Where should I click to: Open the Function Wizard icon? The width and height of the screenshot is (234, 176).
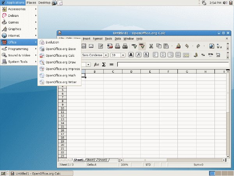96,65
